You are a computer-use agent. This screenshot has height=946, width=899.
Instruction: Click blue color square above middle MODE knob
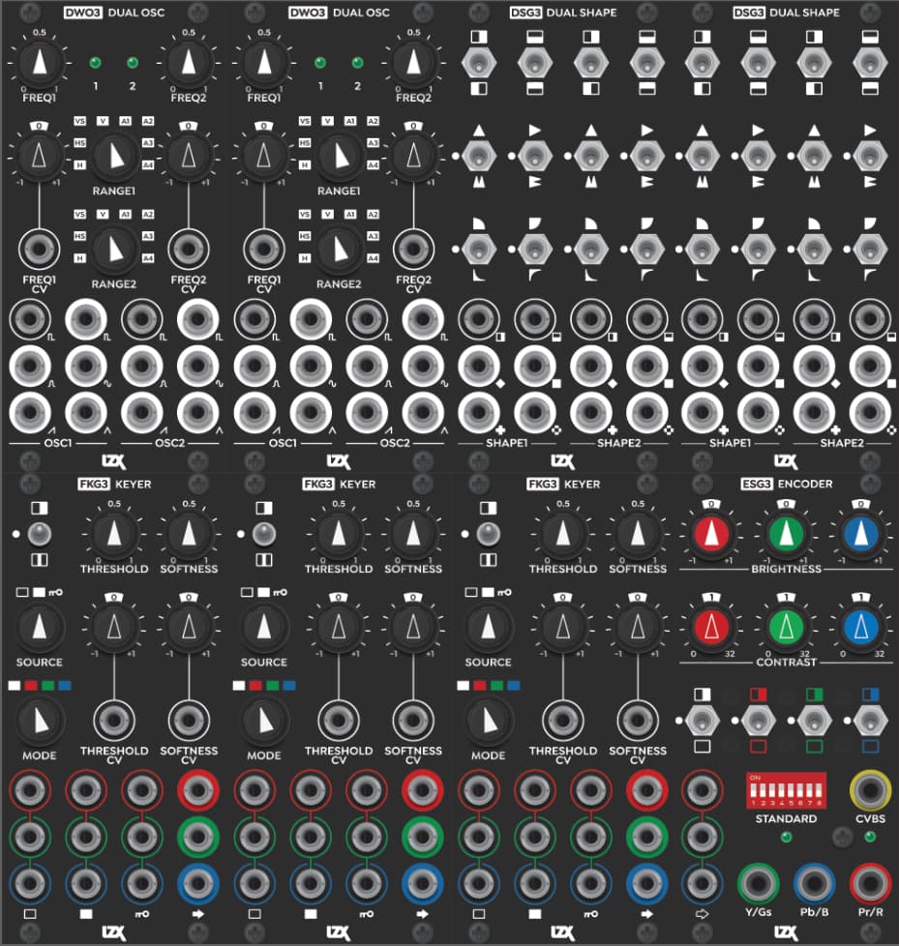coord(289,686)
